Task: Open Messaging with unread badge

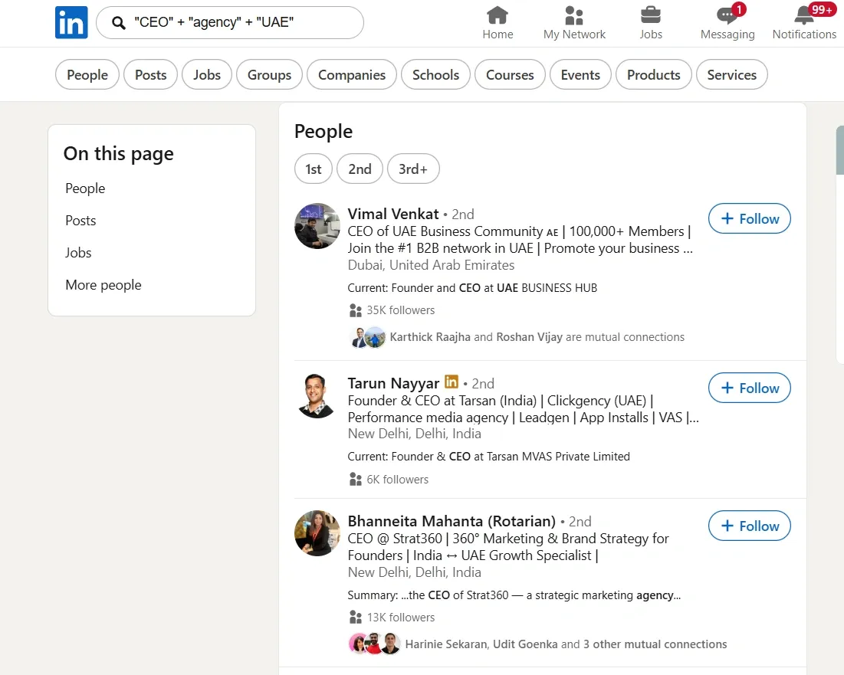Action: pos(727,22)
